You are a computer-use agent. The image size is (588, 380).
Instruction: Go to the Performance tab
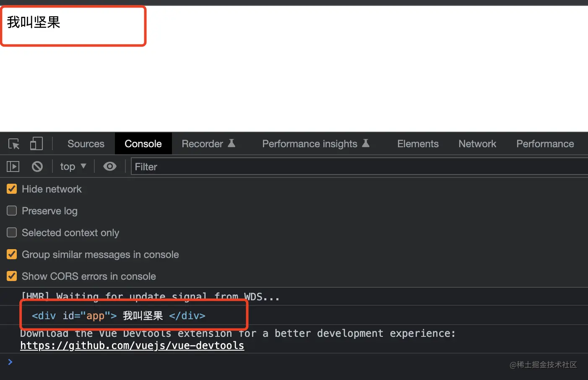tap(545, 144)
